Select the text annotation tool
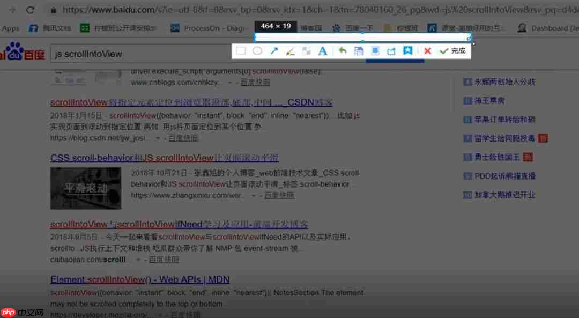The width and height of the screenshot is (579, 318). point(323,51)
